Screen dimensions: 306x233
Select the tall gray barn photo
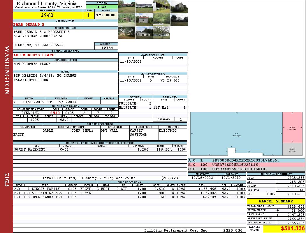[179, 6]
